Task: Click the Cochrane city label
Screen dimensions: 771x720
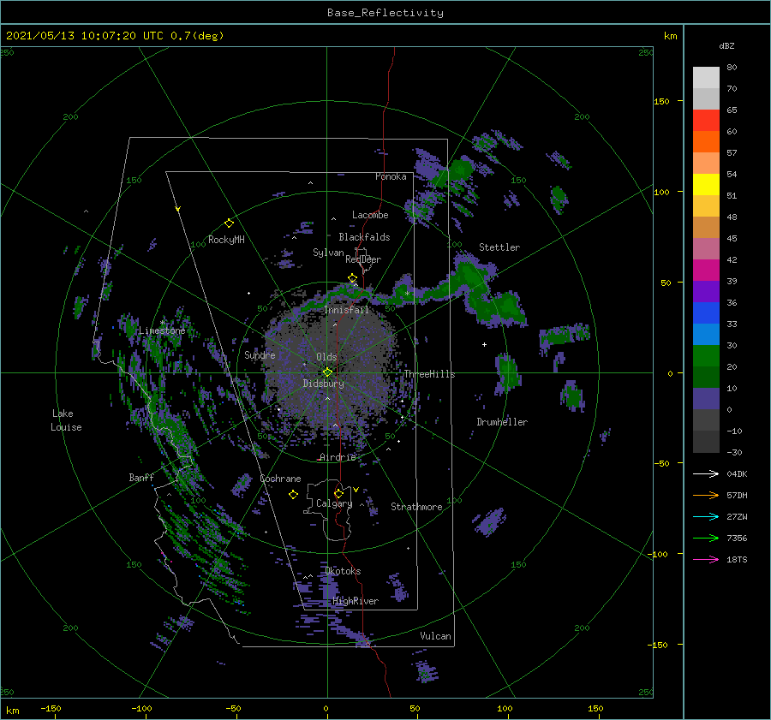Action: click(280, 479)
